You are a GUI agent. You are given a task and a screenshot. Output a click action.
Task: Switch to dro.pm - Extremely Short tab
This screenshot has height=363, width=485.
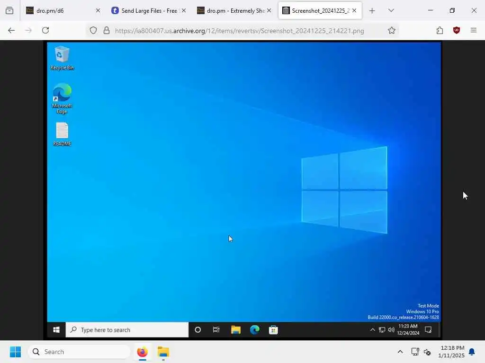pos(234,10)
